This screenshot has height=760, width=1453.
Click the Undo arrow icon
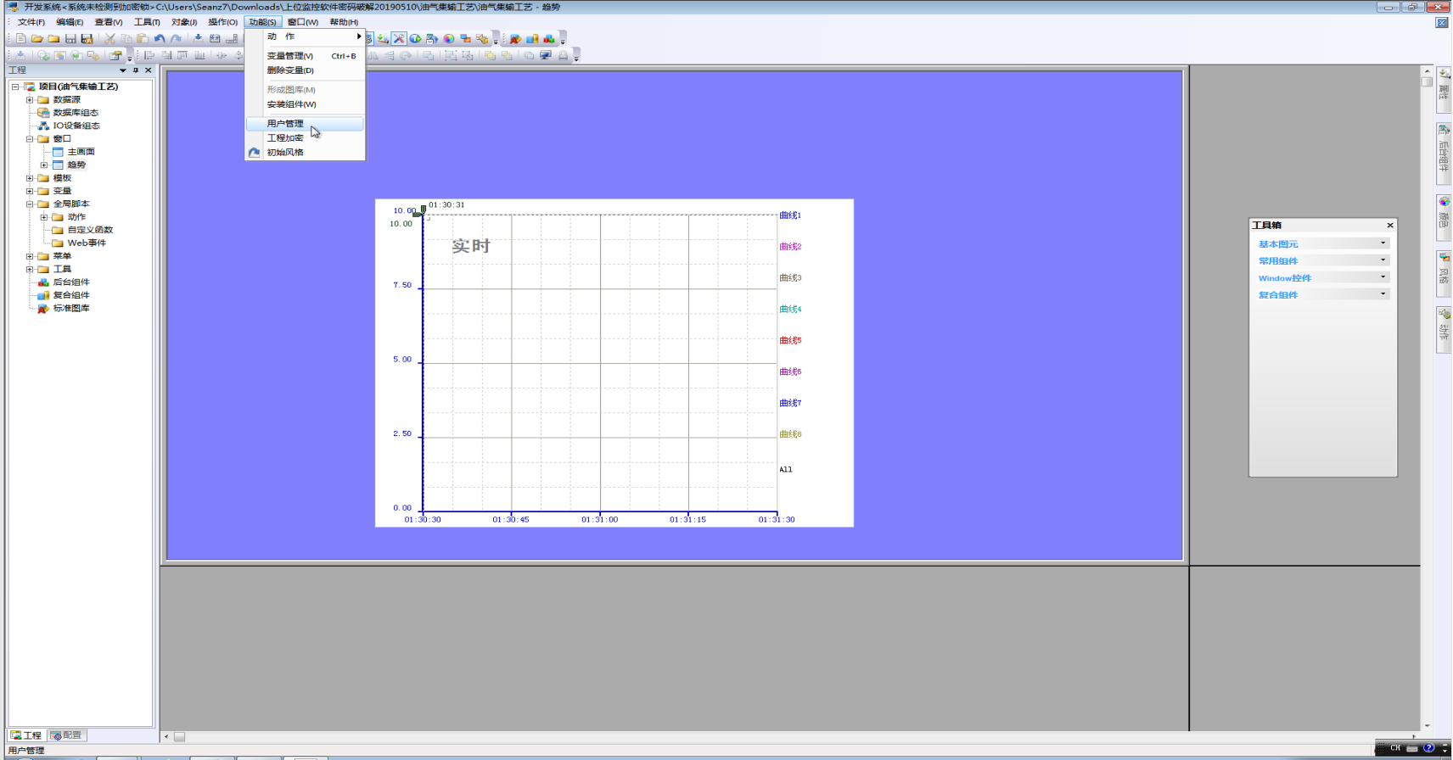point(160,39)
